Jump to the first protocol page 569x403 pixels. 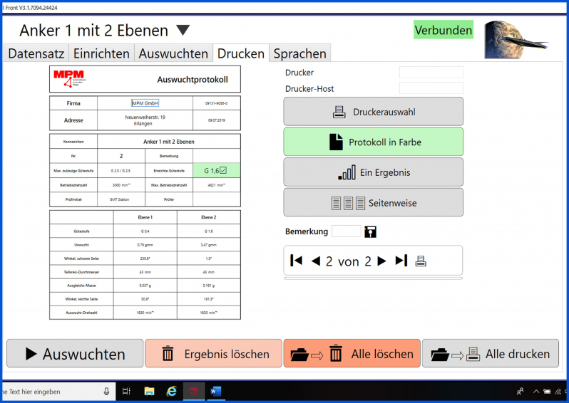[296, 261]
